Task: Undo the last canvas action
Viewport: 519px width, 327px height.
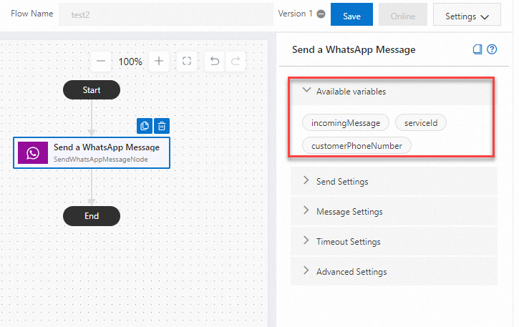Action: coord(215,62)
